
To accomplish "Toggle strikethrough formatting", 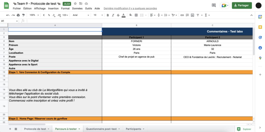I will (118, 15).
